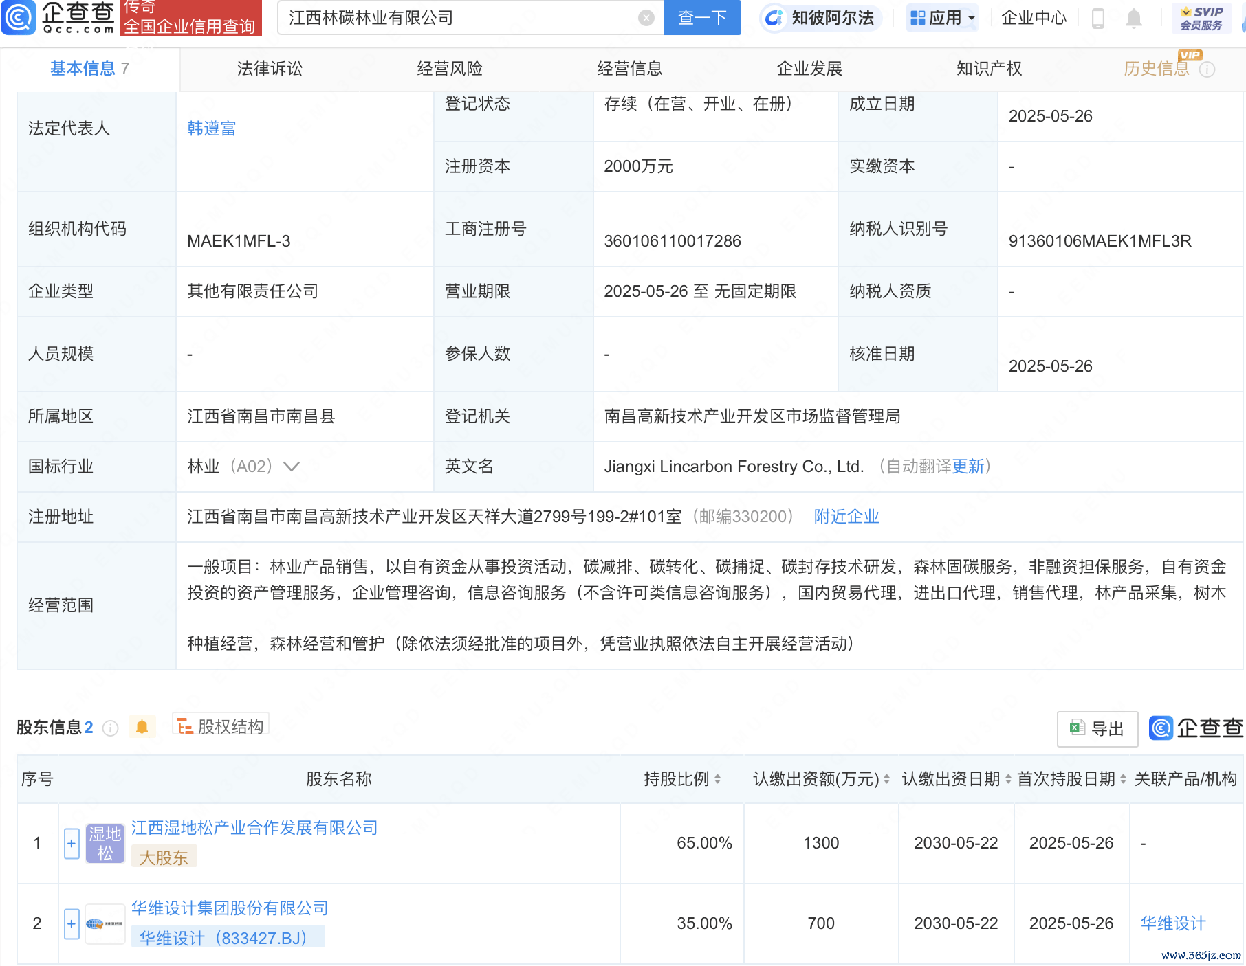Click 企查查 logo beside export button

pyautogui.click(x=1196, y=728)
